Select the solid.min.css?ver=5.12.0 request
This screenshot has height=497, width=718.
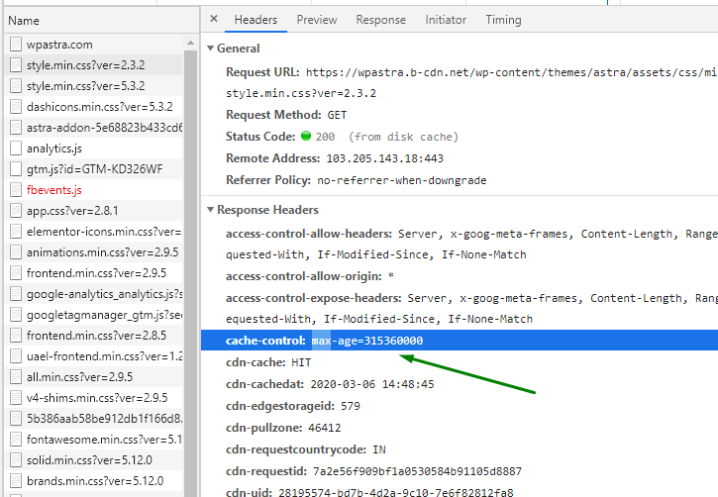[93, 460]
